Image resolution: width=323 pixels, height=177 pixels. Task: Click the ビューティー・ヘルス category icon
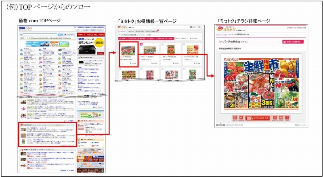pos(41,71)
